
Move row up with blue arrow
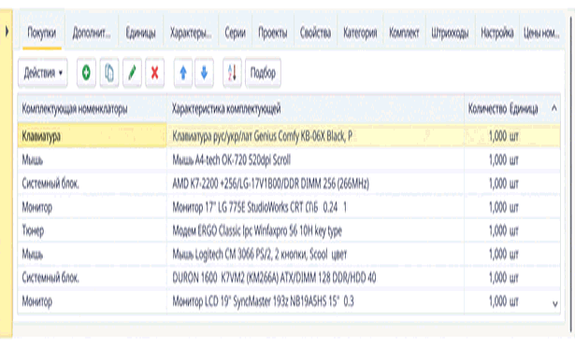click(x=183, y=73)
